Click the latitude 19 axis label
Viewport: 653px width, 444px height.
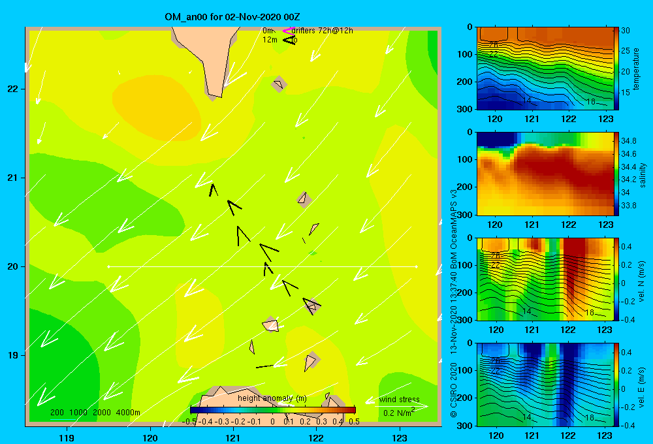pos(12,355)
